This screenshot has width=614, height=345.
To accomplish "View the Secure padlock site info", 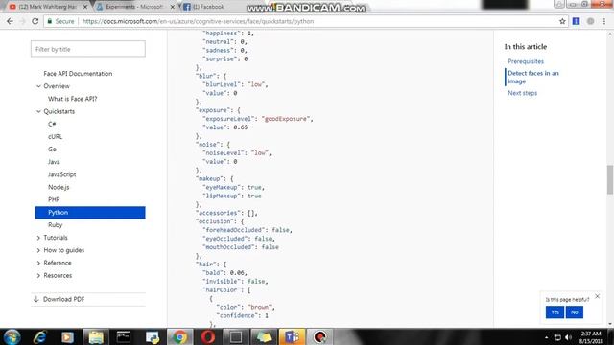I will [60, 21].
